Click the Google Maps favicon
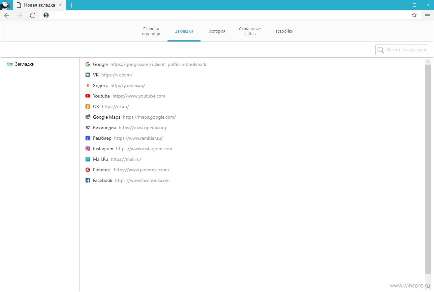 pyautogui.click(x=88, y=117)
